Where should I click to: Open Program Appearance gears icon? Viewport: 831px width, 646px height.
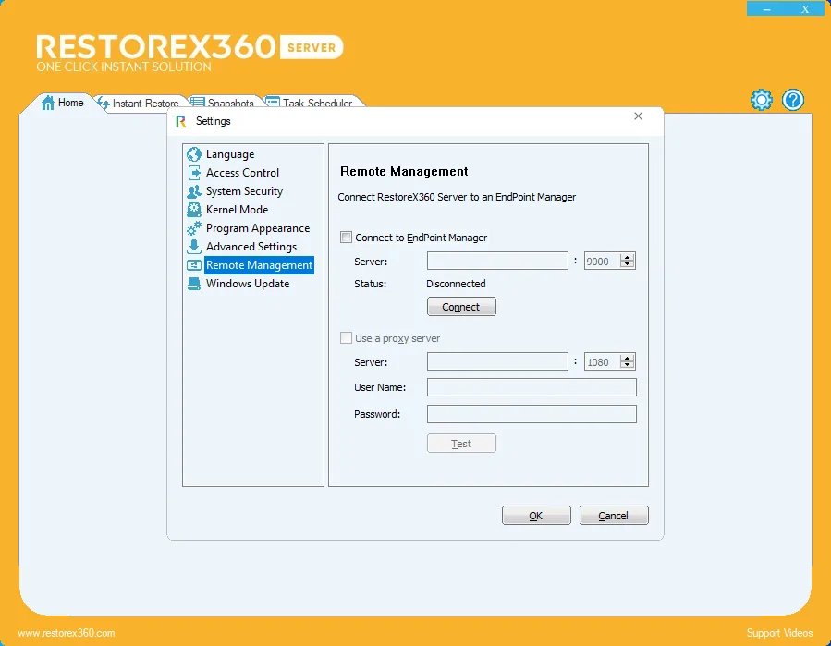(x=194, y=228)
